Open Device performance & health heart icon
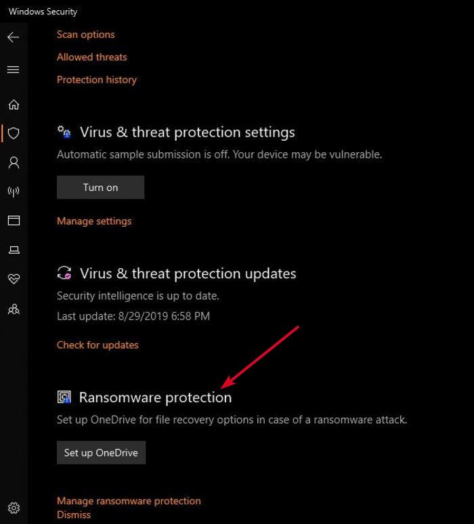Image resolution: width=474 pixels, height=524 pixels. (x=14, y=279)
